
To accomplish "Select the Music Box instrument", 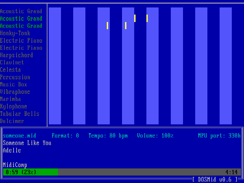I will click(14, 84).
